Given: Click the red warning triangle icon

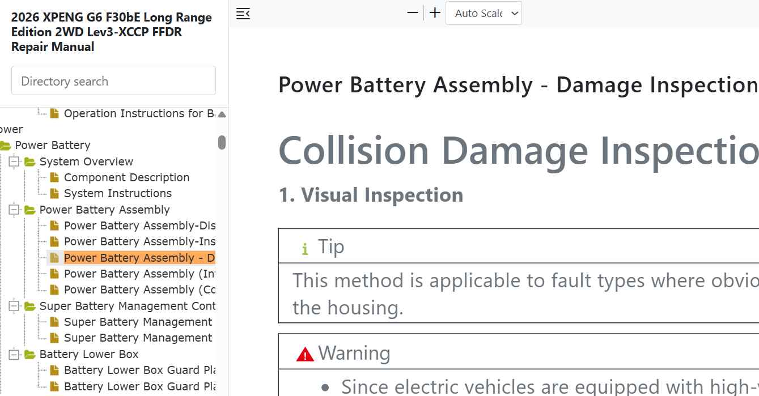Looking at the screenshot, I should (x=305, y=355).
